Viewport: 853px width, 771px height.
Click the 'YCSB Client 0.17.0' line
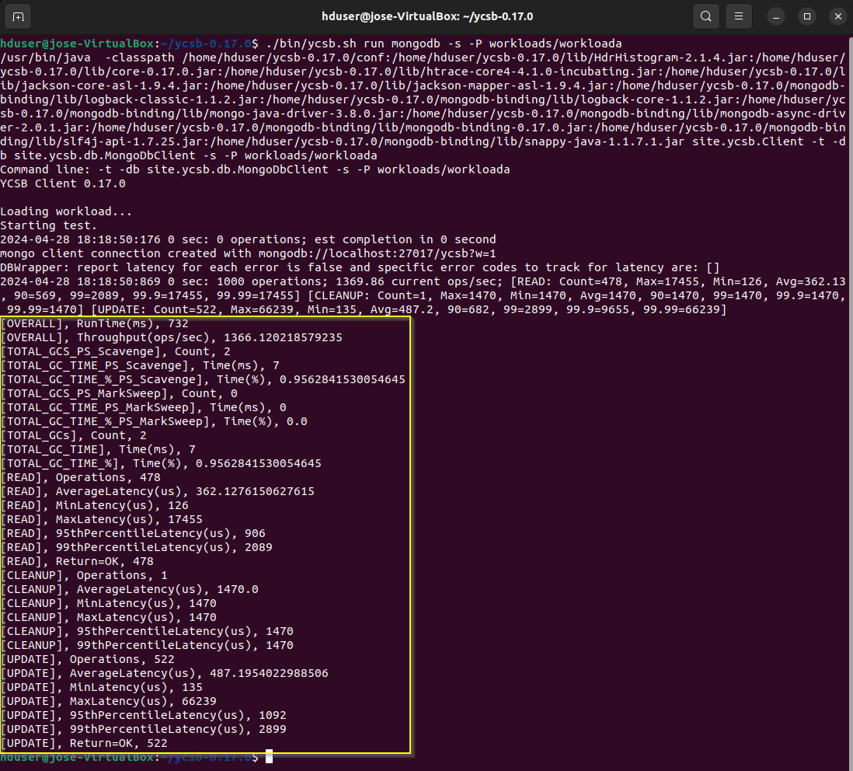coord(63,183)
